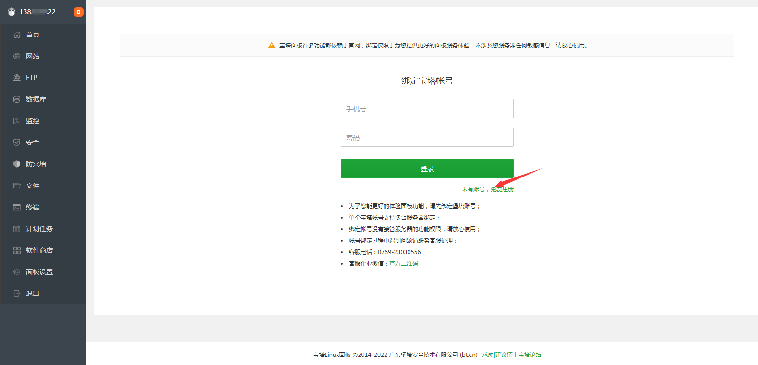Open the 面板设置 section

pyautogui.click(x=43, y=272)
